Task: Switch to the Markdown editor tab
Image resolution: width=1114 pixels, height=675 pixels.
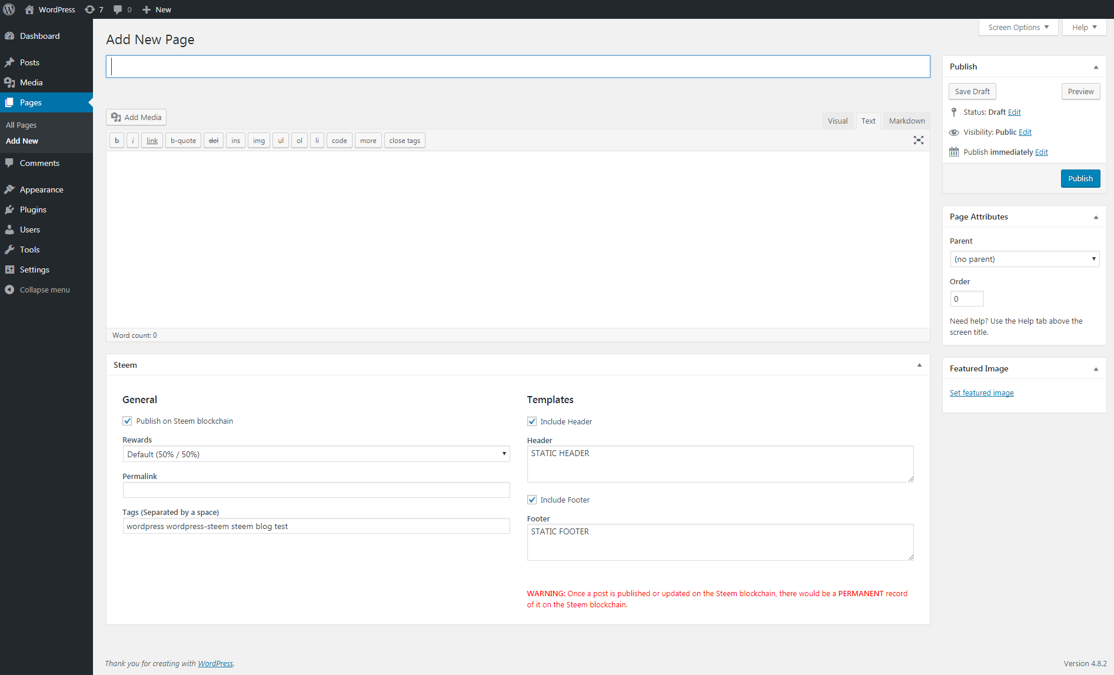Action: click(x=907, y=121)
